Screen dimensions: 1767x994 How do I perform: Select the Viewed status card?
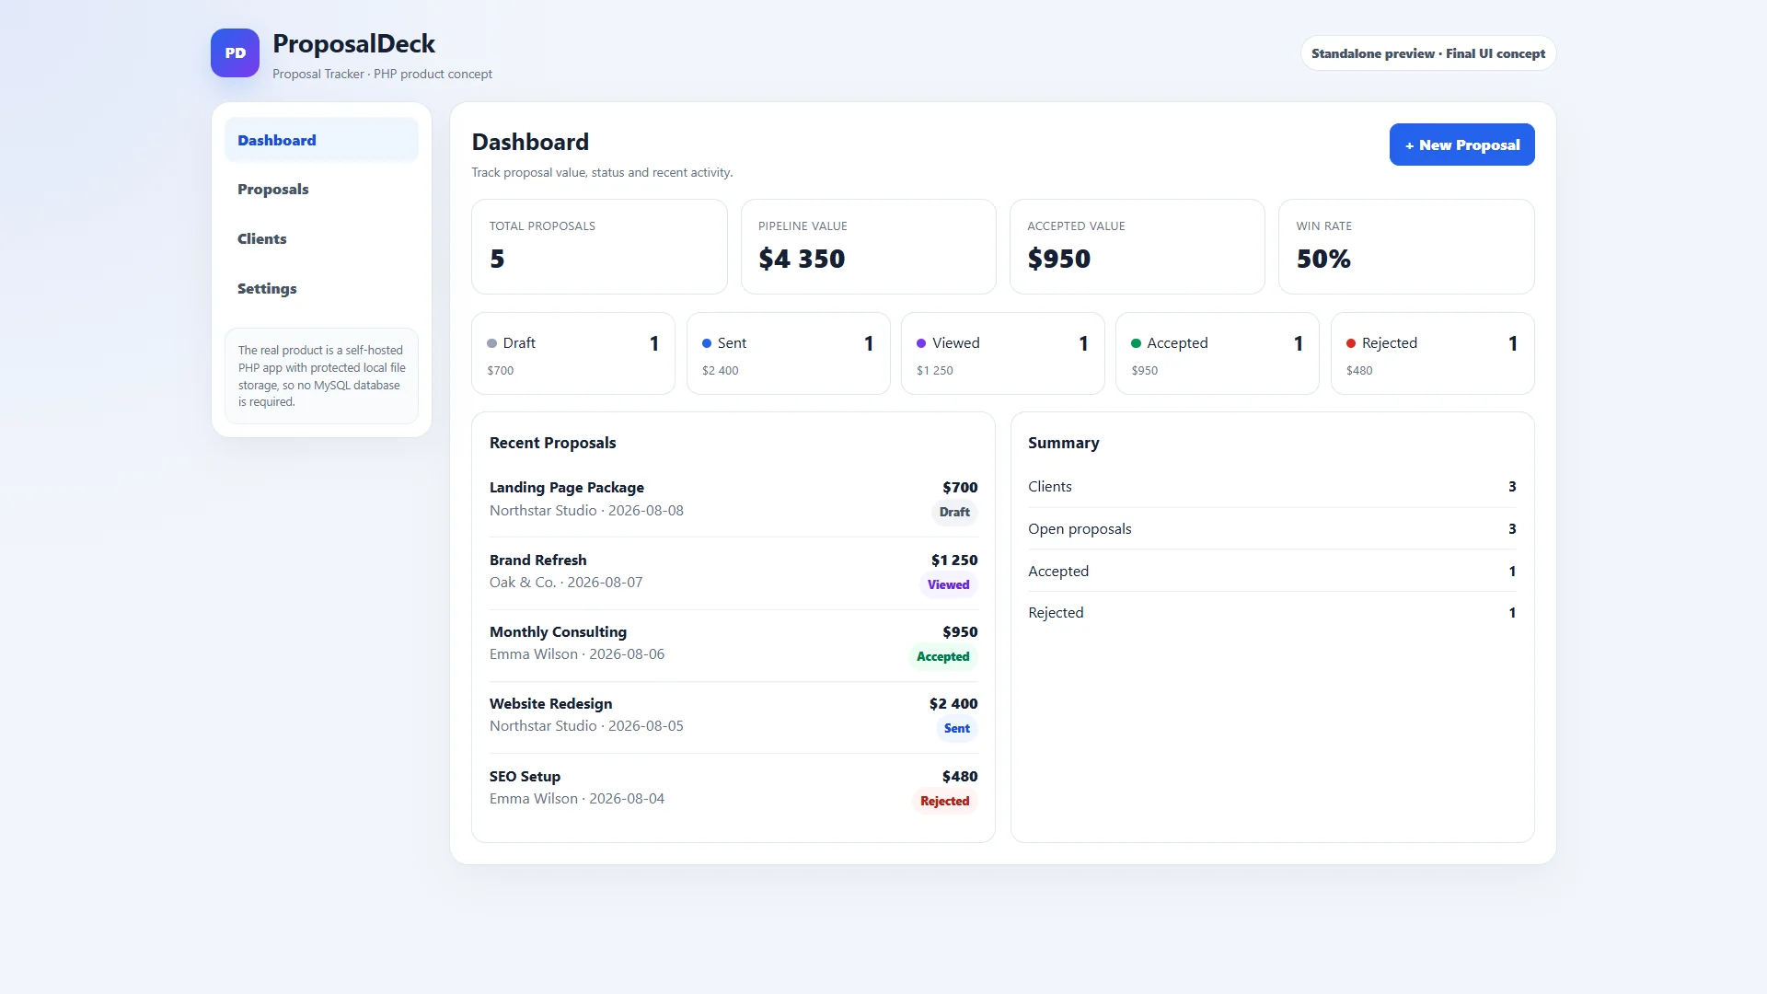point(1003,353)
